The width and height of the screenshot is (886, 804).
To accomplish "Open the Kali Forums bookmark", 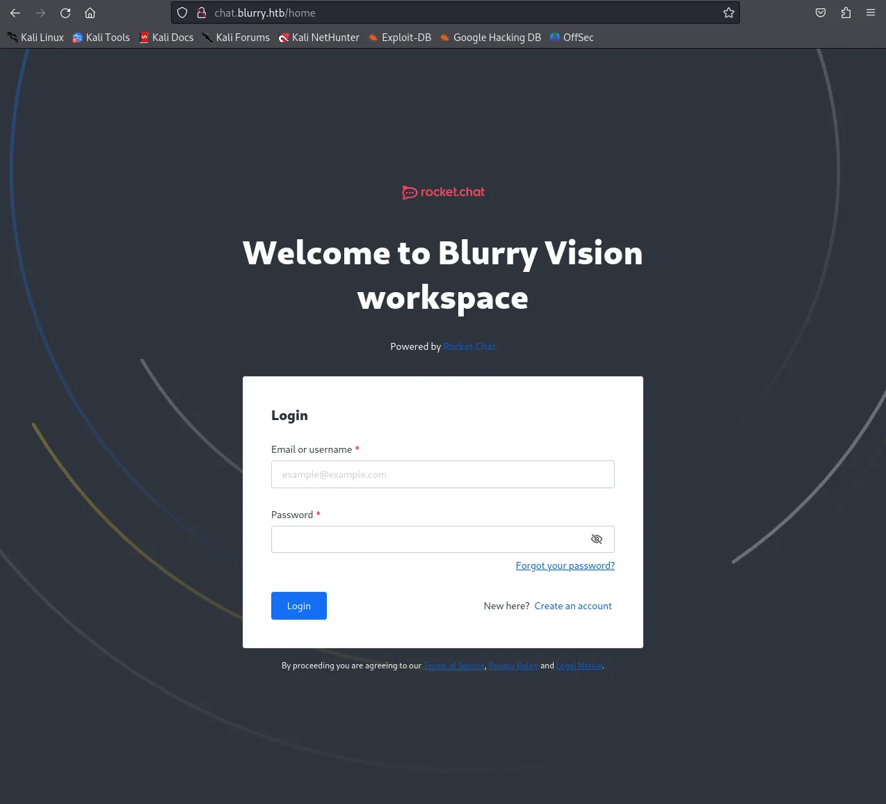I will point(236,38).
